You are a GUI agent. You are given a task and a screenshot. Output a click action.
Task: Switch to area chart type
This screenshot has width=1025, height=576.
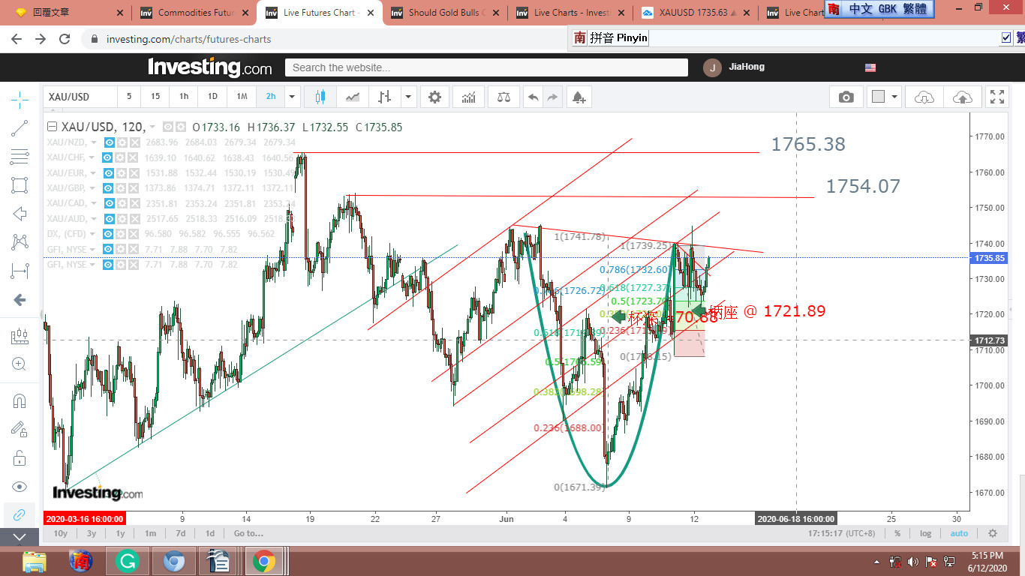point(353,97)
